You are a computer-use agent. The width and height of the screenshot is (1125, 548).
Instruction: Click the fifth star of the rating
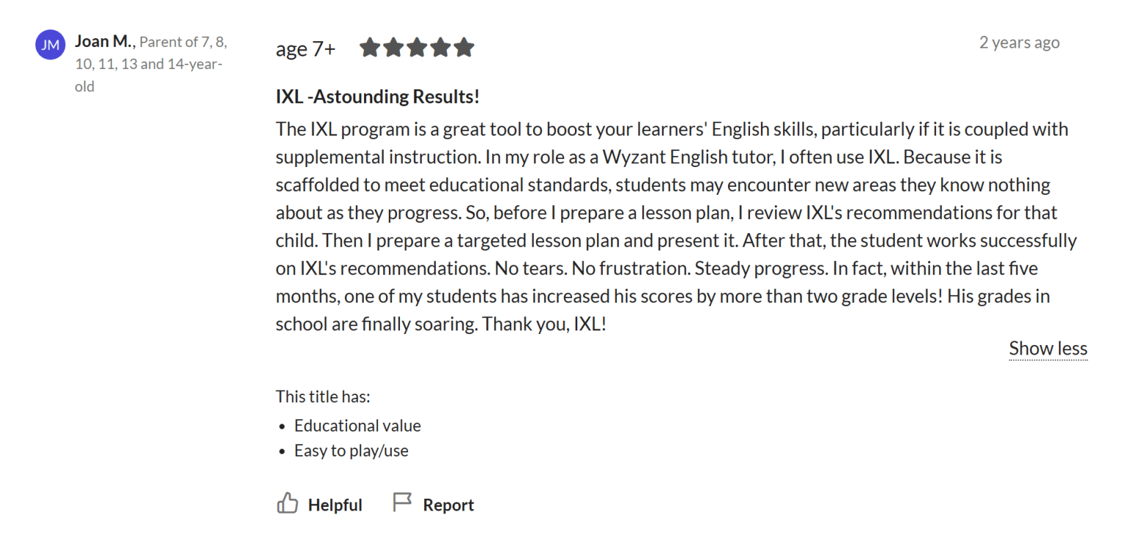tap(464, 47)
